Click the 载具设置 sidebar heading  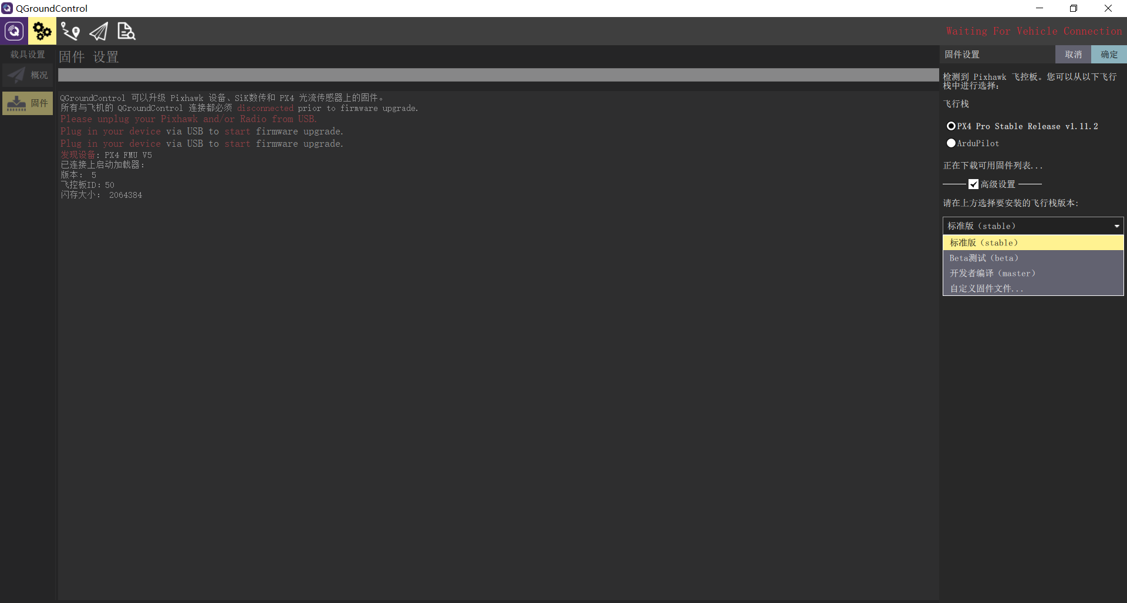[28, 55]
